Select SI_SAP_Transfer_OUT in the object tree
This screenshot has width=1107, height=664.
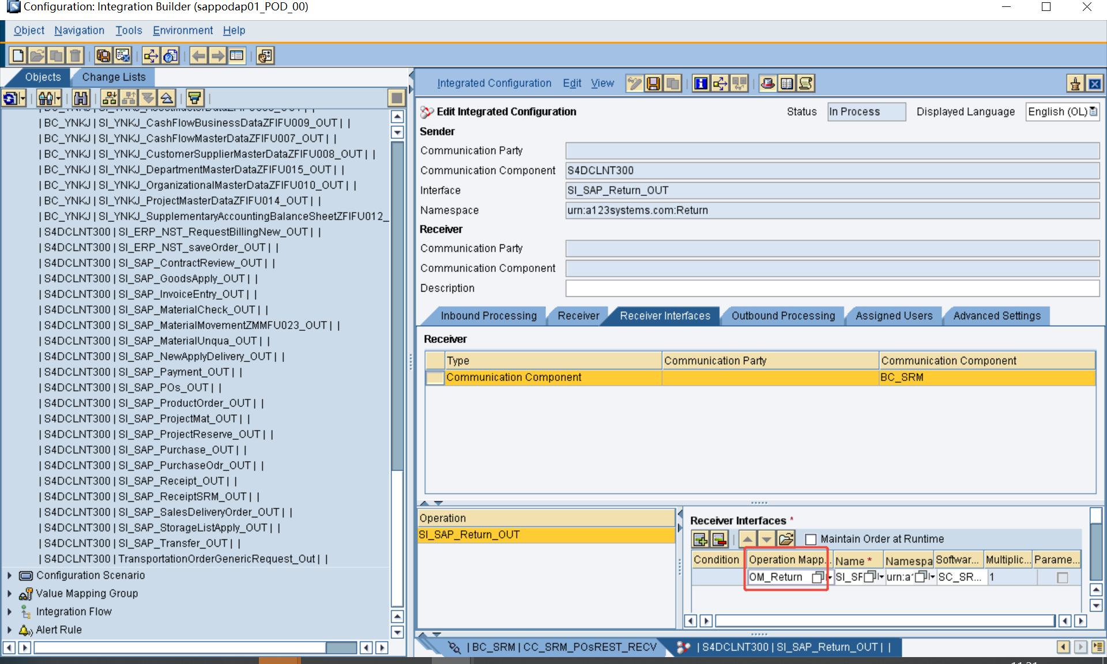coord(140,544)
